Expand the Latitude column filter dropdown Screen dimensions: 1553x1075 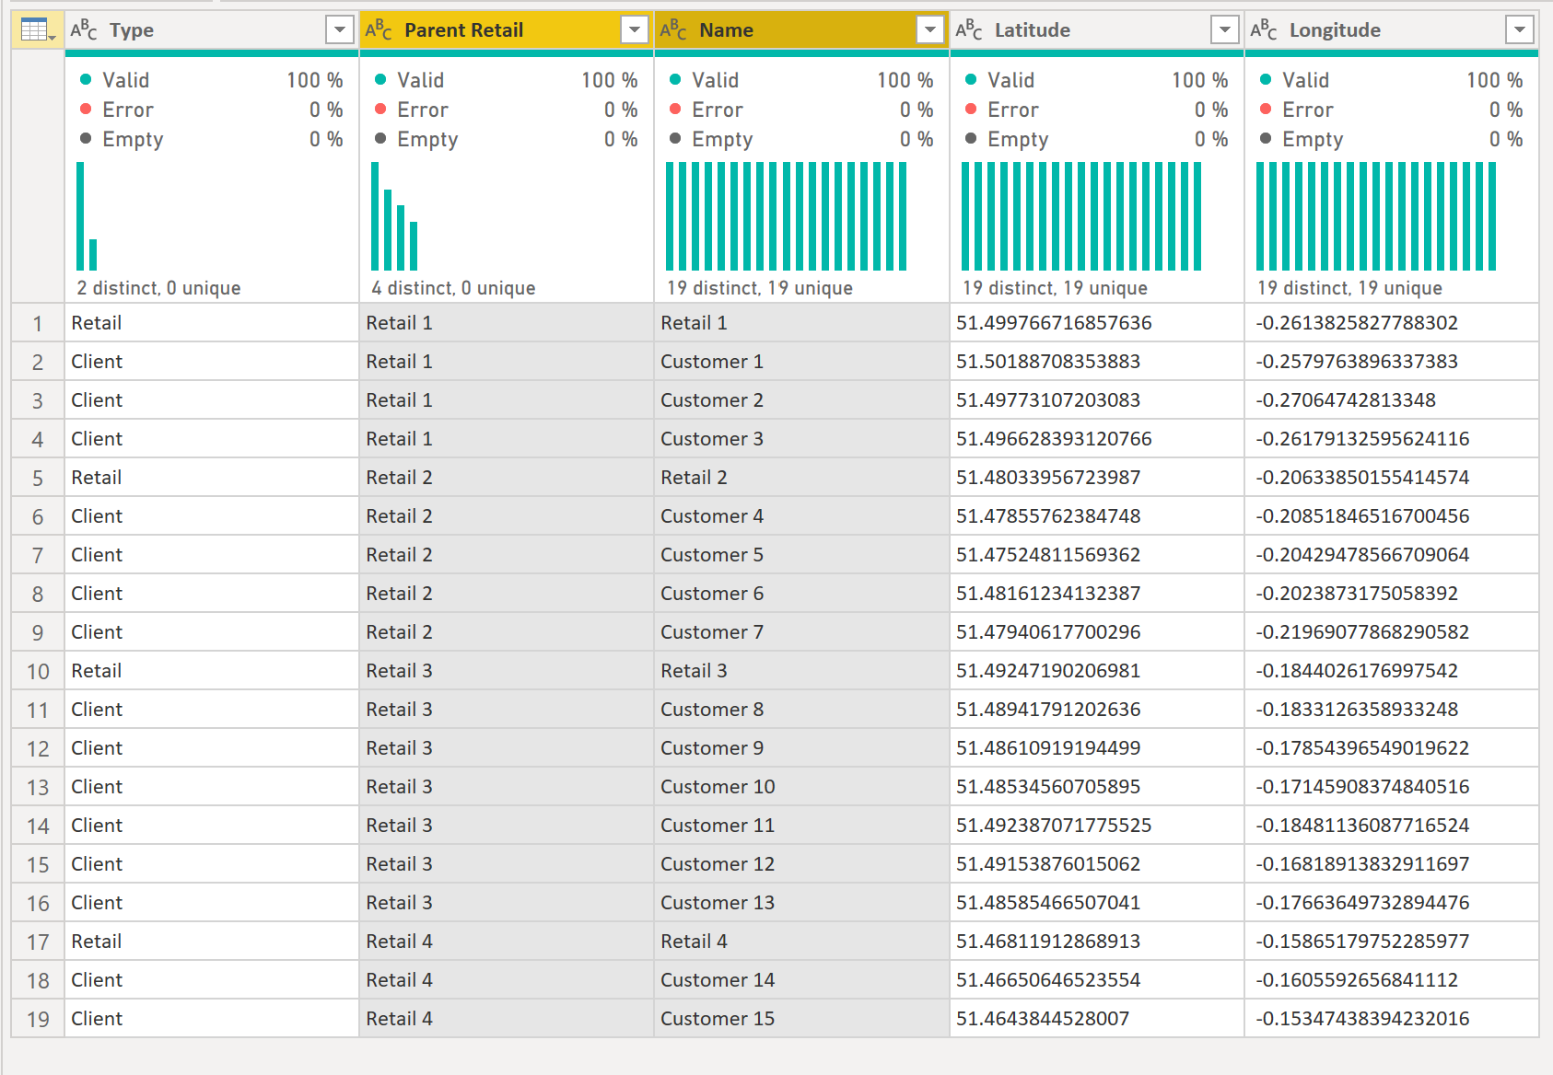point(1225,30)
